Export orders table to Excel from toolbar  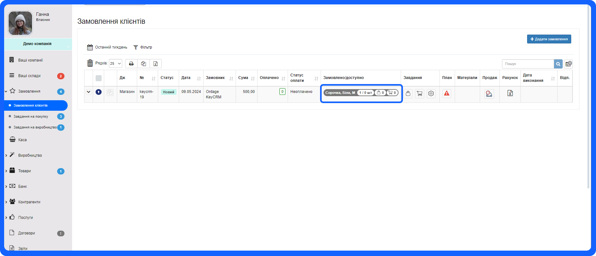pos(156,64)
